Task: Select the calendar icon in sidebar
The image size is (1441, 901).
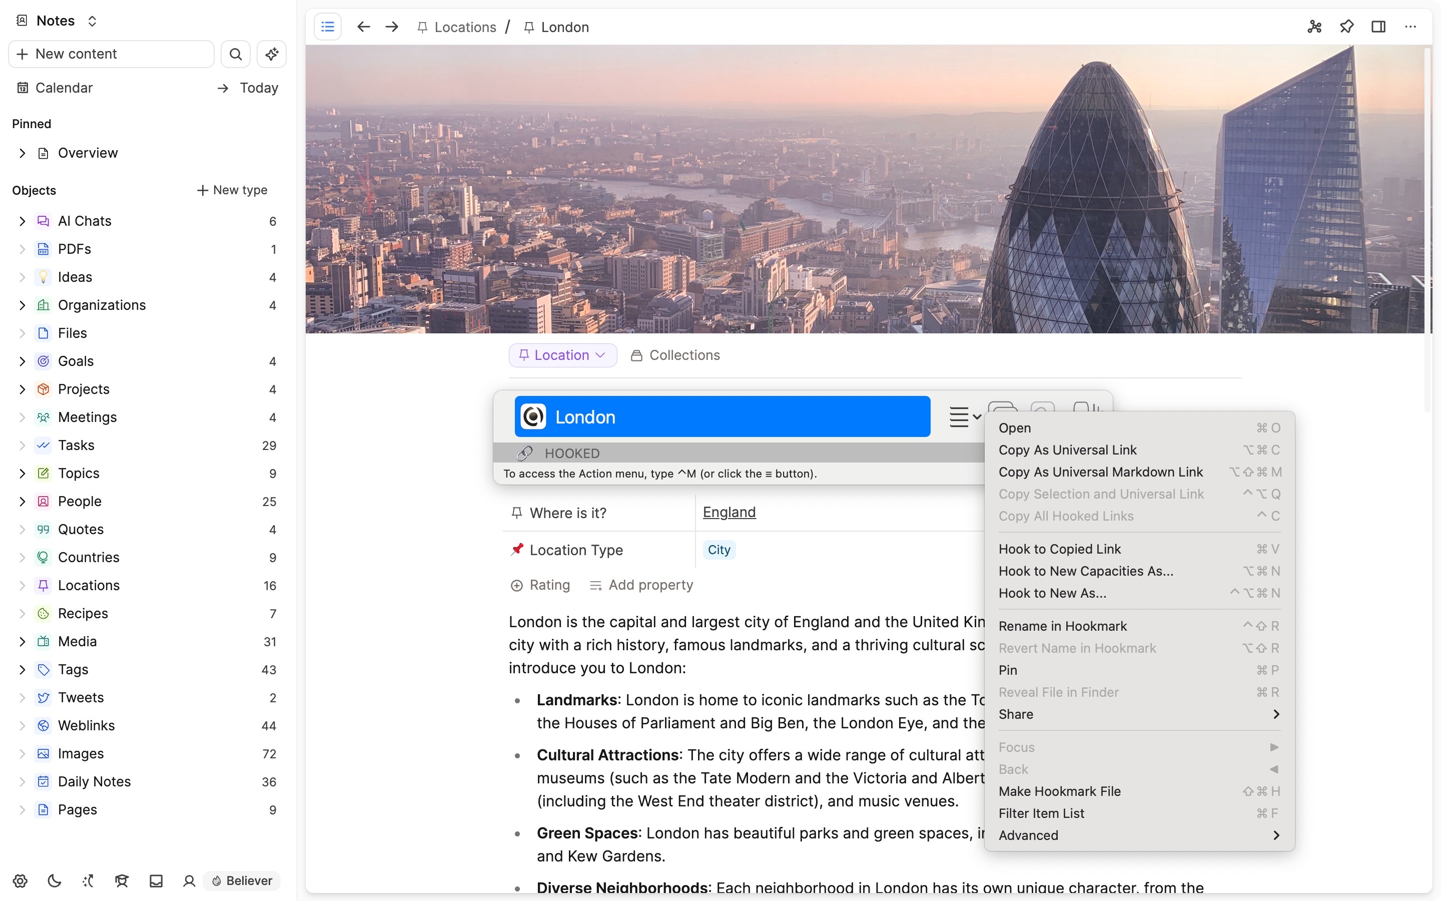Action: click(22, 87)
